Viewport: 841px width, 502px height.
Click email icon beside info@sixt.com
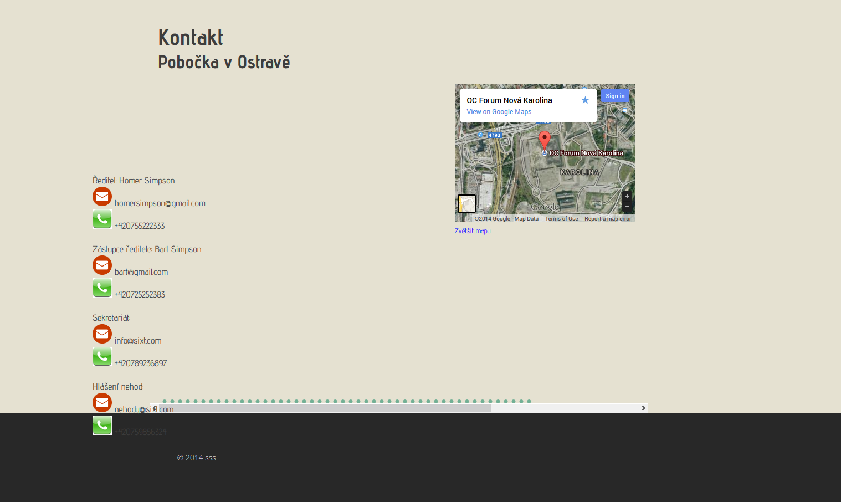coord(102,334)
